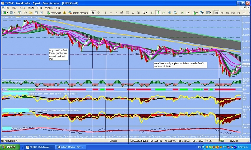Open the Window menu
This screenshot has height=150, width=251.
point(49,8)
